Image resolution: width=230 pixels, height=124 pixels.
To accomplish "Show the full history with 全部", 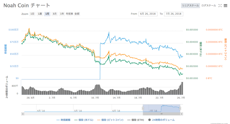I will click(77, 14).
